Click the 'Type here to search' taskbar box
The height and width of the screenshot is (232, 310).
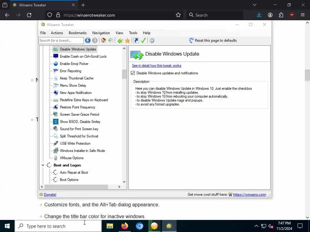(x=58, y=226)
